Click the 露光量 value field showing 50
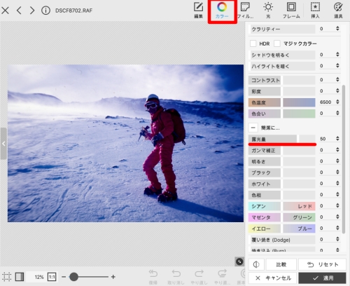 pos(325,139)
